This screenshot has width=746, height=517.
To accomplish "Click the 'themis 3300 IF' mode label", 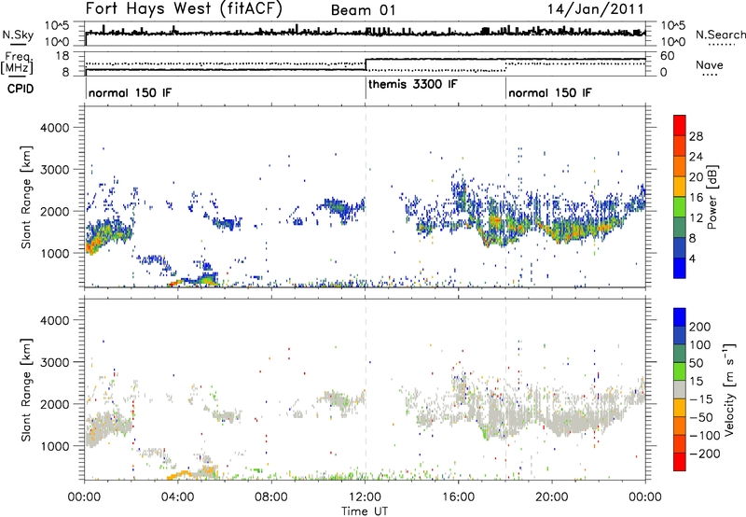I will [413, 84].
